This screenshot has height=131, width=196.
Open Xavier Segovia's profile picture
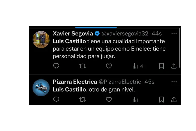[x=41, y=39]
